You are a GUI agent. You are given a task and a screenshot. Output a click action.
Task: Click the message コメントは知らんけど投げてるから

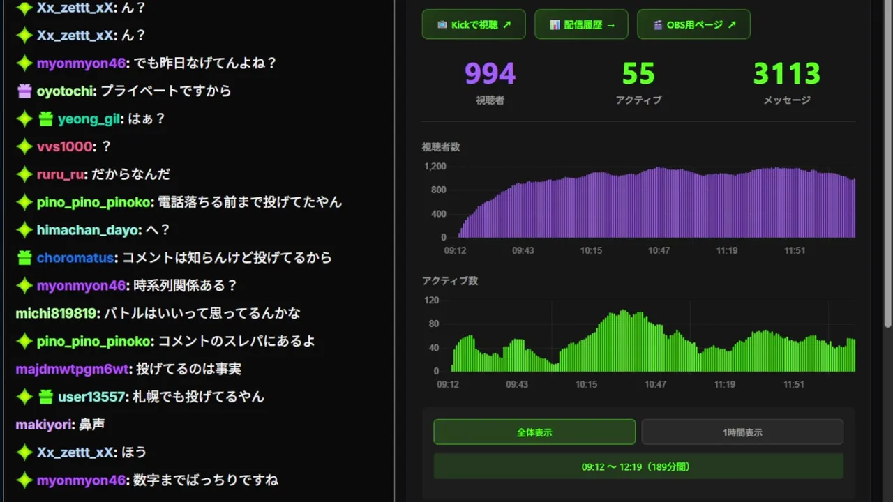click(x=227, y=258)
